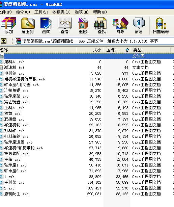
Task: Select the file 减速机2轴皮带轮.exb
Action: tap(23, 148)
